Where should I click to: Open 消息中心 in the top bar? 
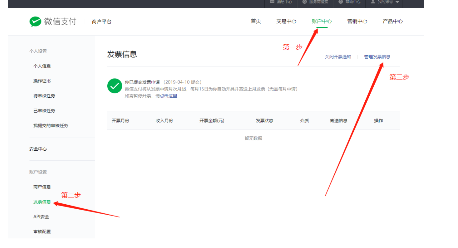point(284,2)
